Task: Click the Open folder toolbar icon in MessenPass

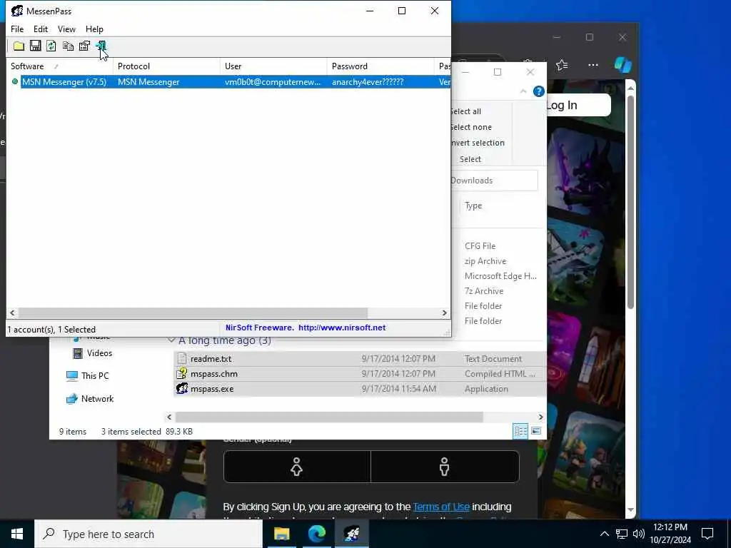Action: pos(19,46)
